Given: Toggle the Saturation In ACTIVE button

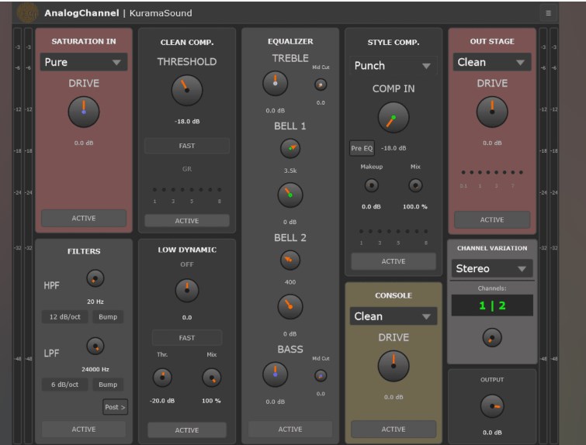Looking at the screenshot, I should [84, 218].
